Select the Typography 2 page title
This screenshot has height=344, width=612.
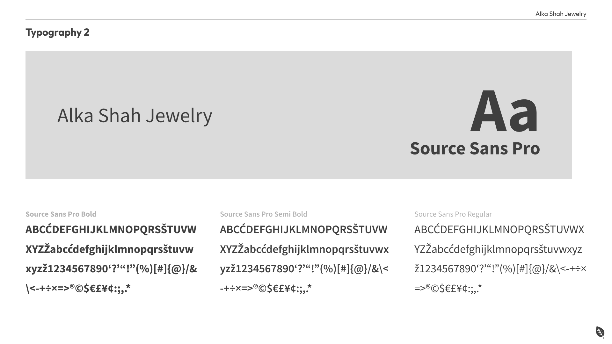coord(57,32)
